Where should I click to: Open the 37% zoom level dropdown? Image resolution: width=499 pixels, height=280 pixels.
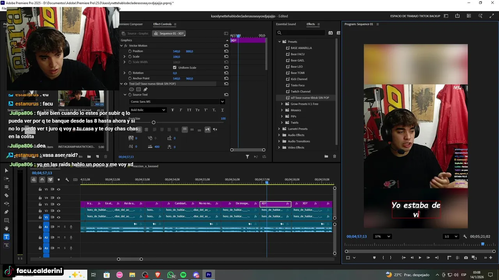click(382, 236)
